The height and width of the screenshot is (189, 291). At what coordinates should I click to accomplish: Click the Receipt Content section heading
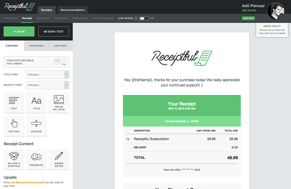(19, 144)
